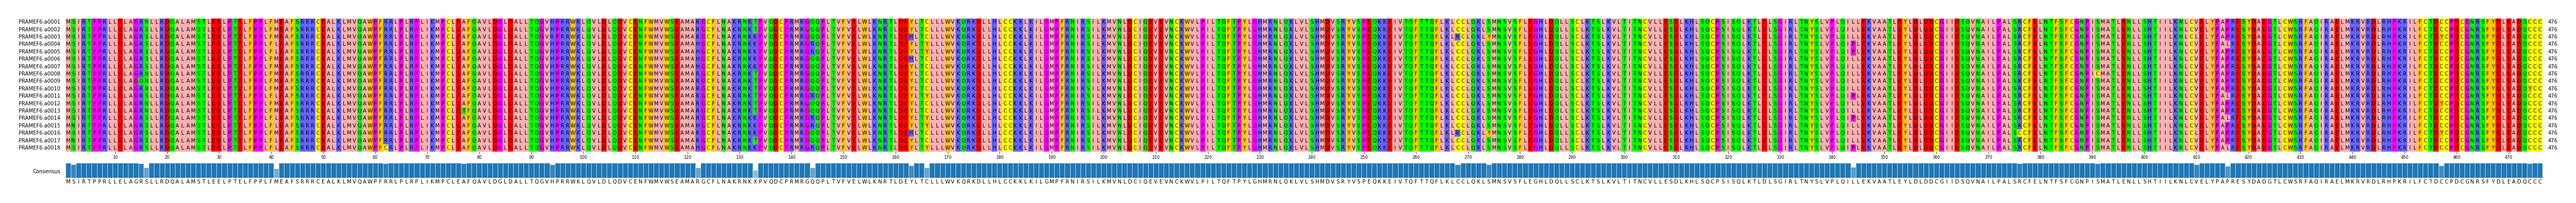Select the PRAMEF6:a0017 sequence label
Image resolution: width=2576 pixels, height=203 pixels.
tap(39, 140)
